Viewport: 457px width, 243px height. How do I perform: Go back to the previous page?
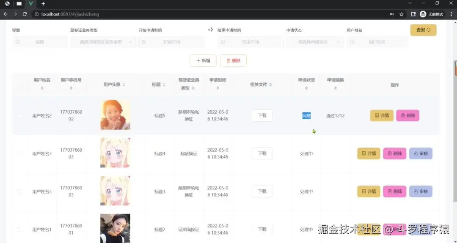pyautogui.click(x=6, y=14)
